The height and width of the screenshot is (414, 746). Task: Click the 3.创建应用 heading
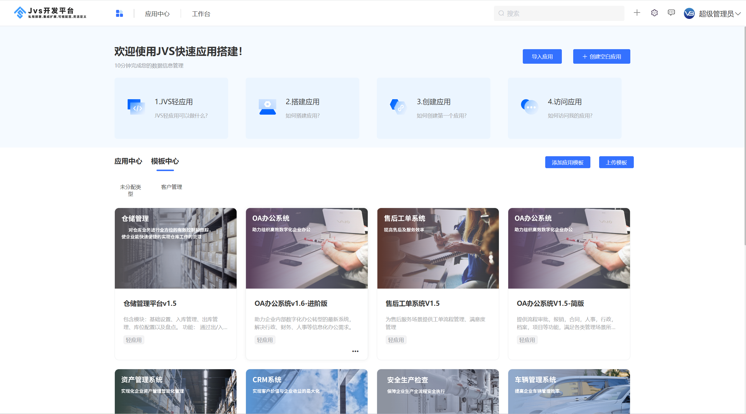(x=434, y=102)
